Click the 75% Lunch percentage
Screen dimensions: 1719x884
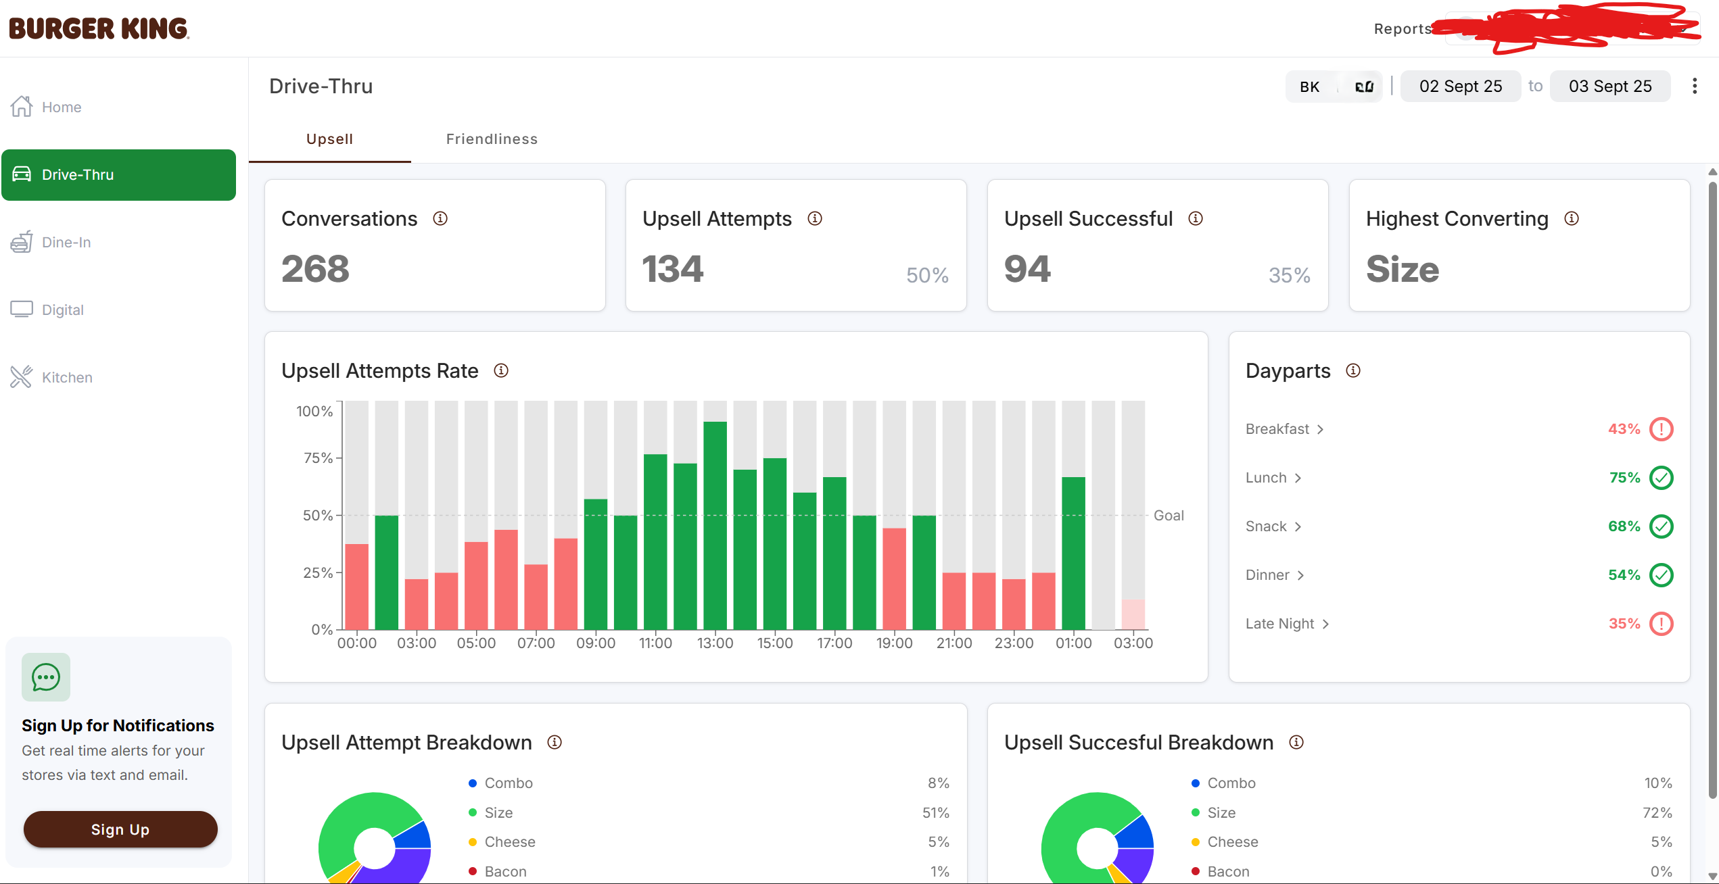(1625, 478)
